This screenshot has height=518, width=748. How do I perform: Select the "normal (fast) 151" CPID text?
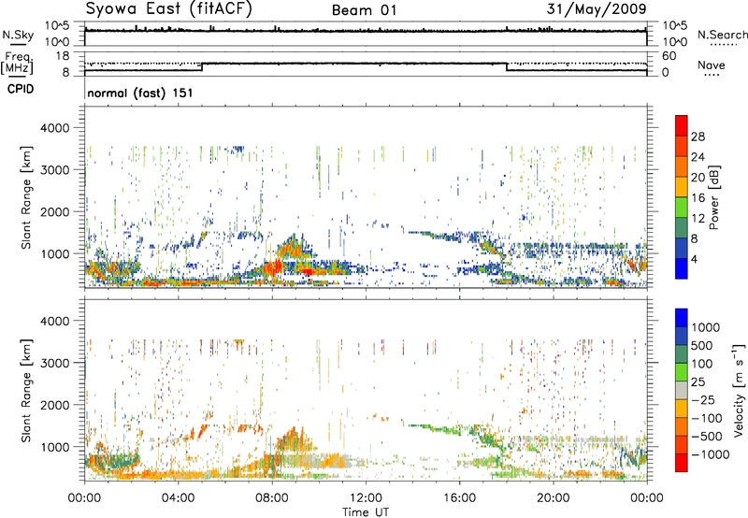140,93
